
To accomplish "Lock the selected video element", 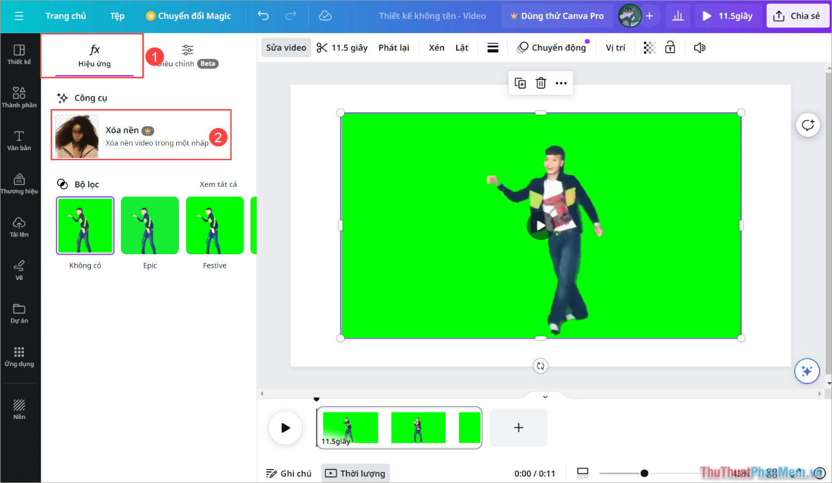I will (x=670, y=47).
